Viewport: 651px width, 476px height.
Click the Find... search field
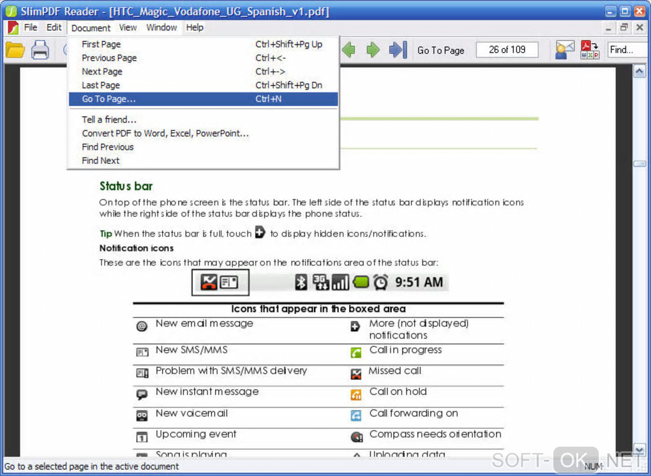coord(628,50)
